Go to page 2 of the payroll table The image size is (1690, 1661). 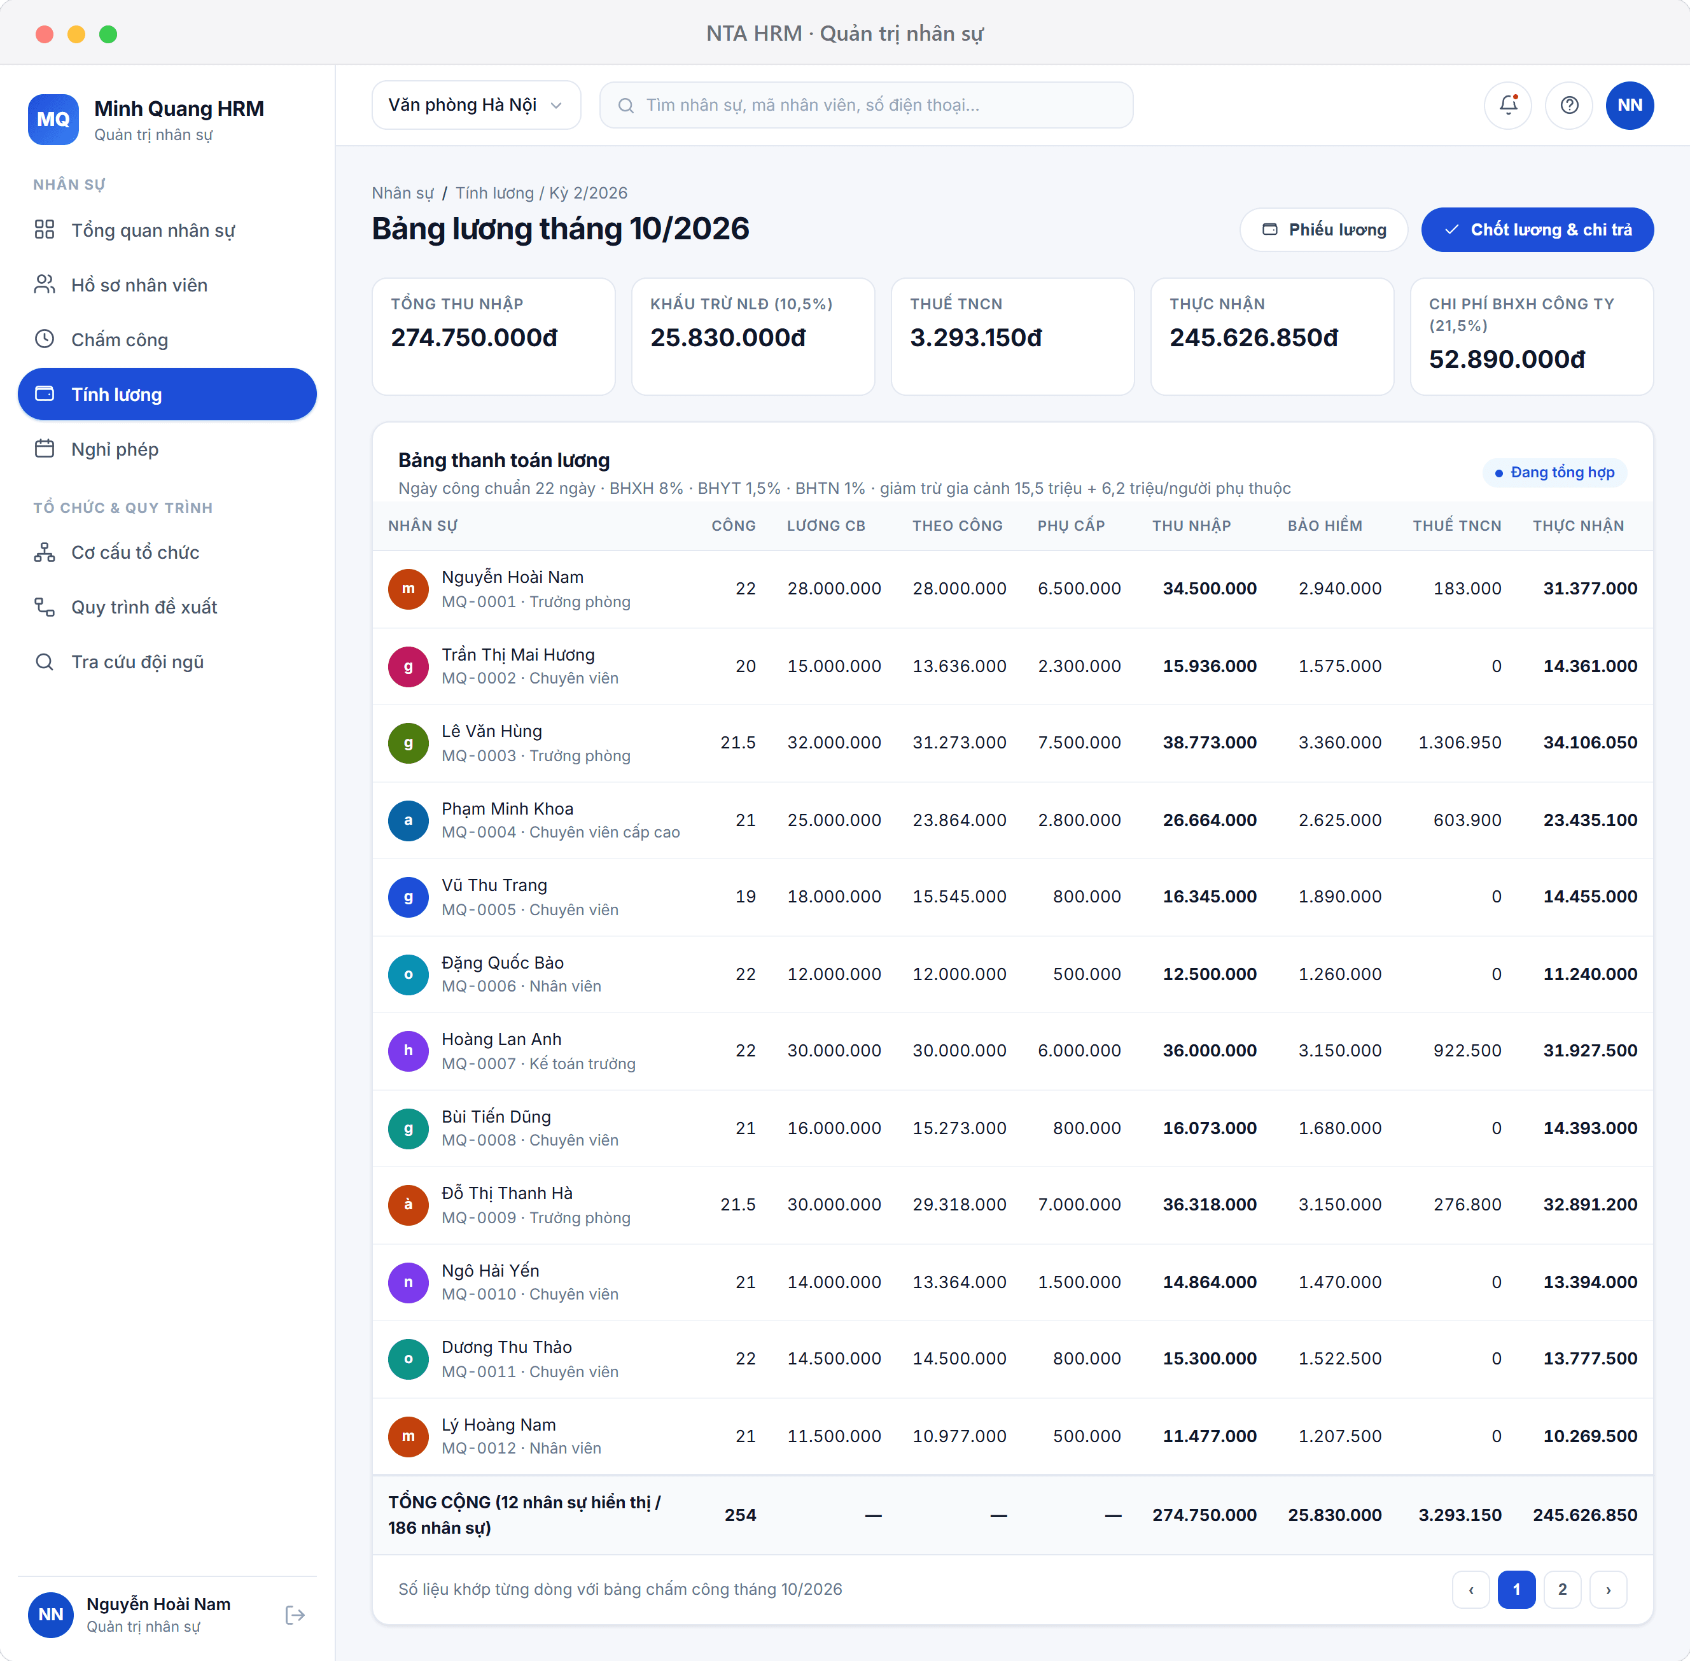click(x=1562, y=1590)
